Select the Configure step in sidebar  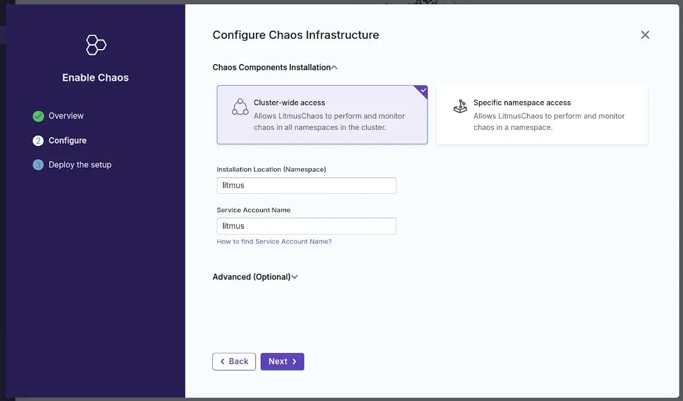[x=67, y=141]
